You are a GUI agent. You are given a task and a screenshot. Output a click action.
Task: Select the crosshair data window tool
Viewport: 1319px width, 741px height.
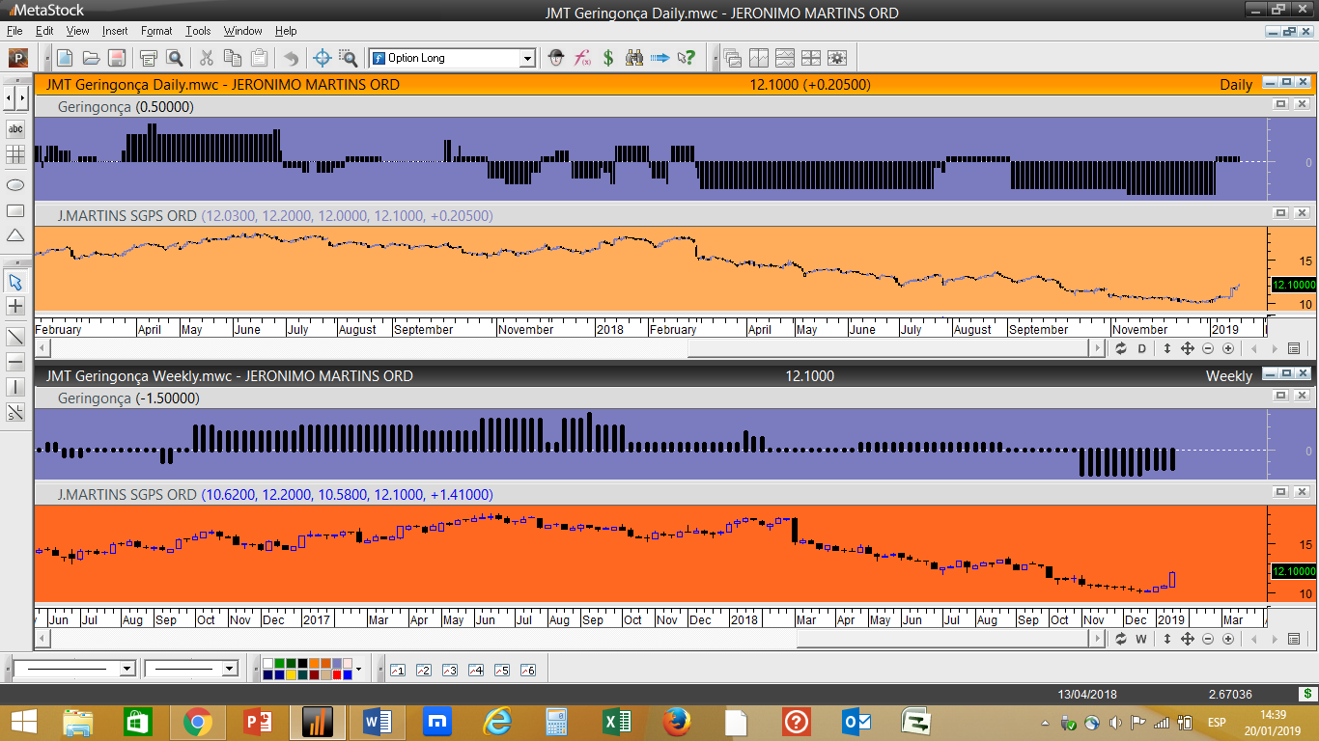tap(323, 58)
